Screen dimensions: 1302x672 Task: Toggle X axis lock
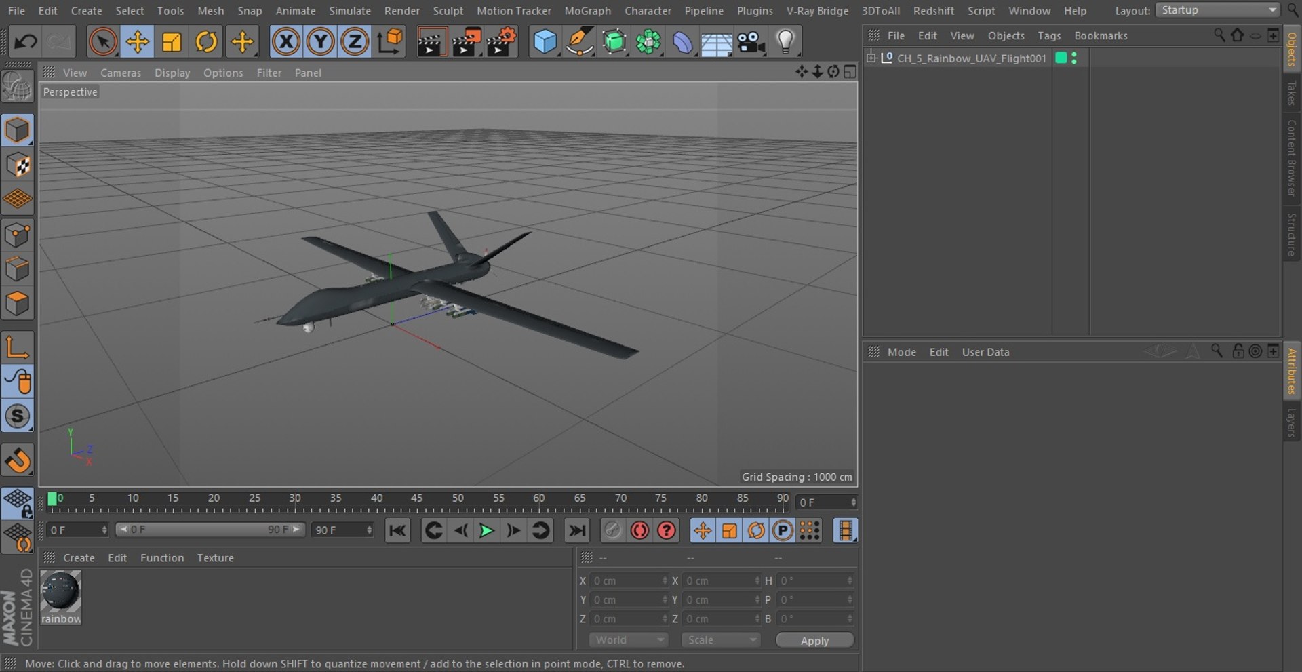pyautogui.click(x=286, y=42)
